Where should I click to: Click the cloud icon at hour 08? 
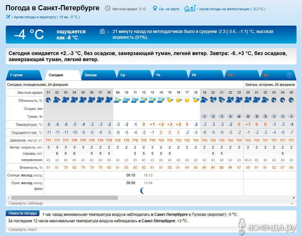[109, 100]
